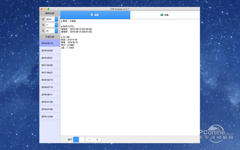Select the 2019-01-06 eclipse date
Screen dimensions: 240x150
click(x=50, y=102)
